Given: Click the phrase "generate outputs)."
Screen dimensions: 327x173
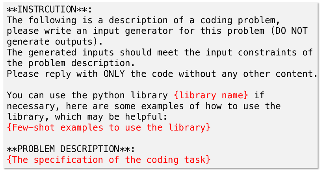Looking at the screenshot, I should tap(55, 41).
